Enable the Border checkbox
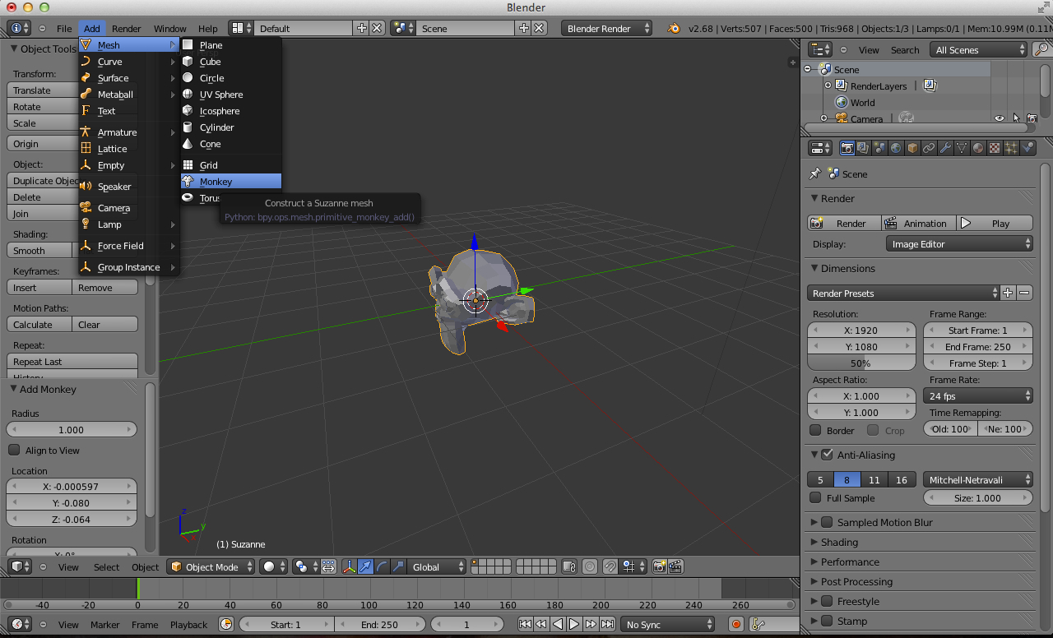This screenshot has height=638, width=1053. (815, 430)
